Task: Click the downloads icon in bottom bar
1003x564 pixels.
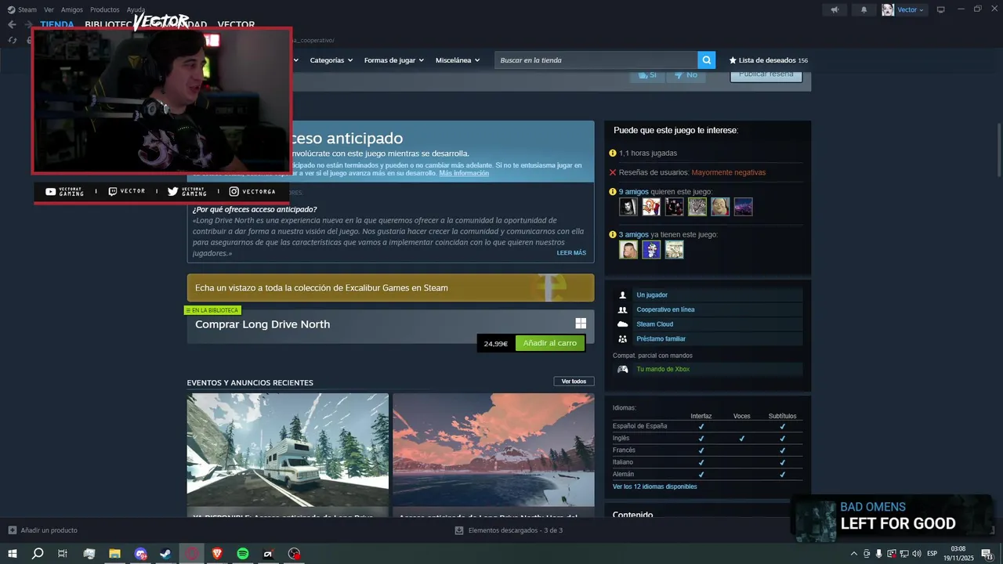Action: (459, 530)
